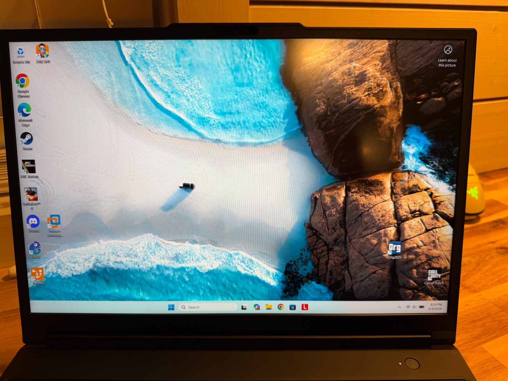The width and height of the screenshot is (508, 381).
Task: Open Microsoft Store from the taskbar
Action: 292,307
